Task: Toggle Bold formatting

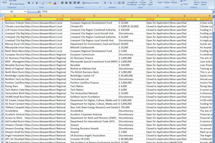Action: (29, 3)
